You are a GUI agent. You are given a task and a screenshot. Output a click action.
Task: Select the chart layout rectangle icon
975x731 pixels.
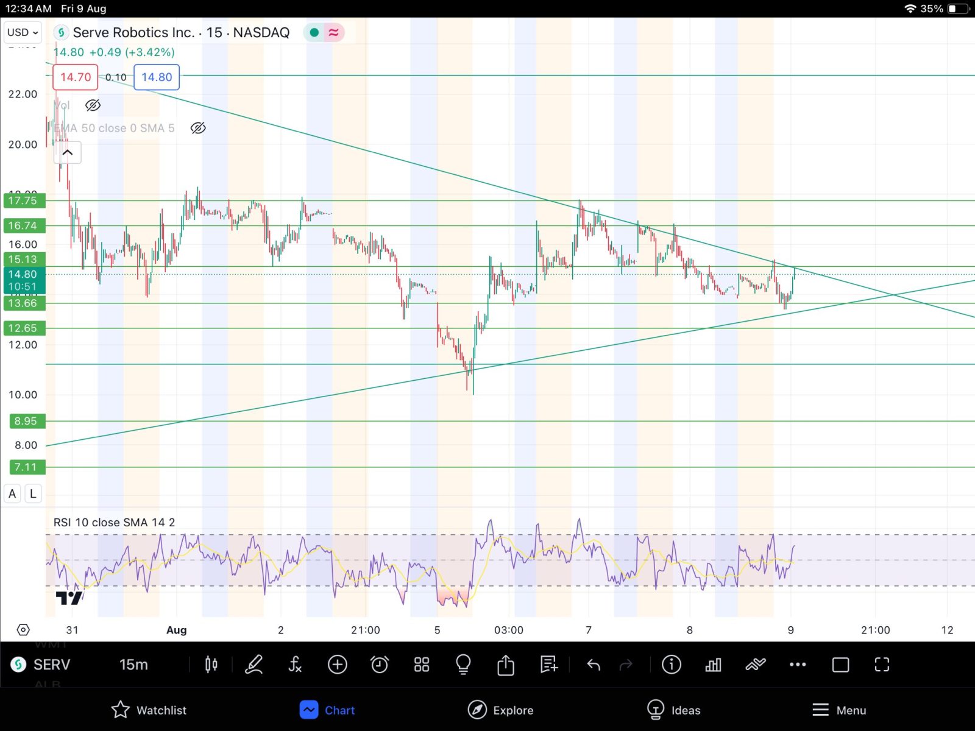(x=840, y=665)
